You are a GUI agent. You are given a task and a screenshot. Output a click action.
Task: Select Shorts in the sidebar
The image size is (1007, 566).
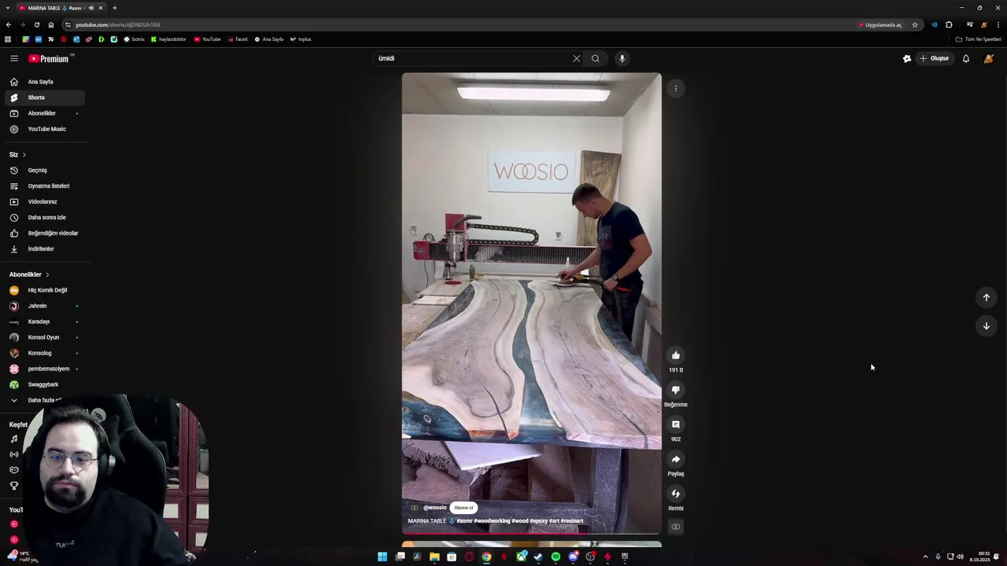[44, 97]
